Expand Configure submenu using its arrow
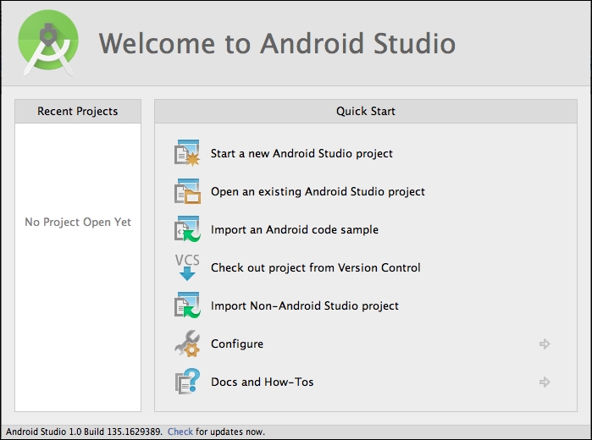592x440 pixels. [x=545, y=344]
